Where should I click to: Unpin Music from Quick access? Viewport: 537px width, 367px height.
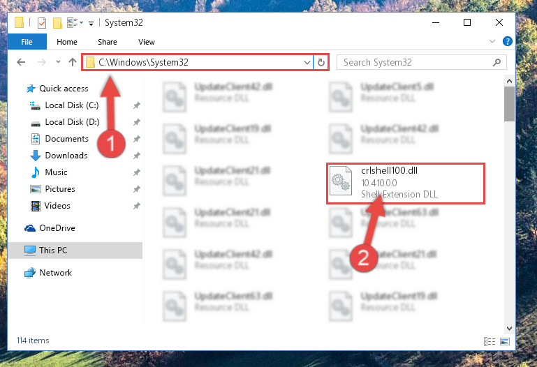137,172
